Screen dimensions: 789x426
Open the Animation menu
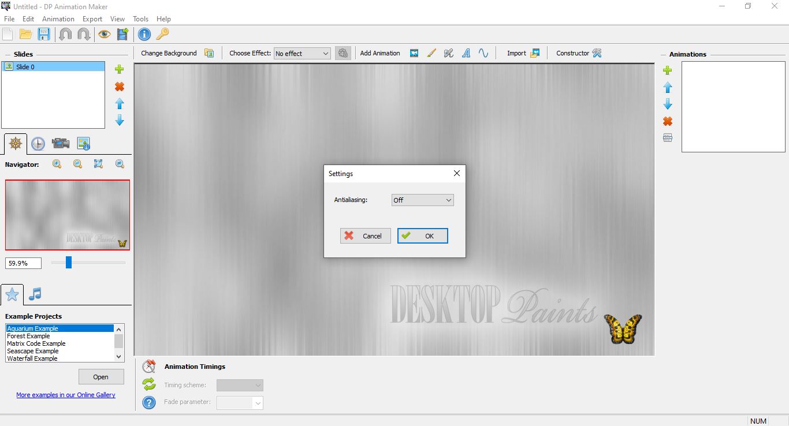pyautogui.click(x=58, y=19)
